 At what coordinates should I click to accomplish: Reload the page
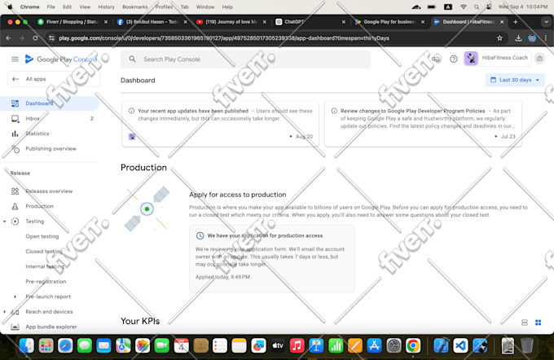pos(35,38)
